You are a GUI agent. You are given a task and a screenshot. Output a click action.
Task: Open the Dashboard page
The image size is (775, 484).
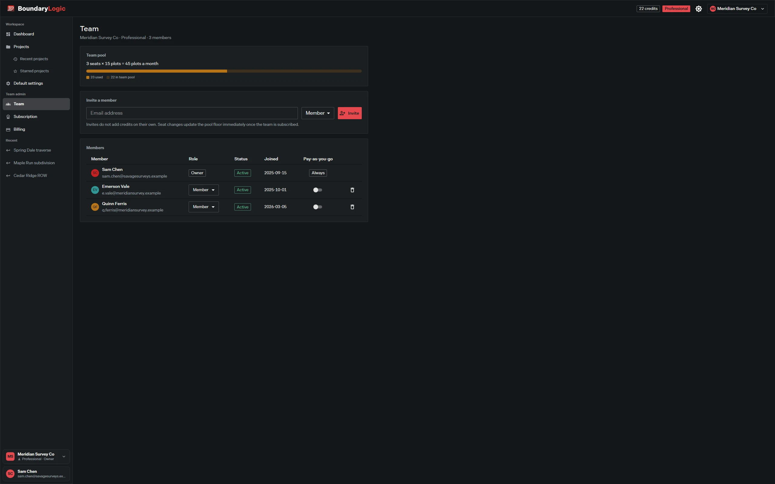pos(36,34)
